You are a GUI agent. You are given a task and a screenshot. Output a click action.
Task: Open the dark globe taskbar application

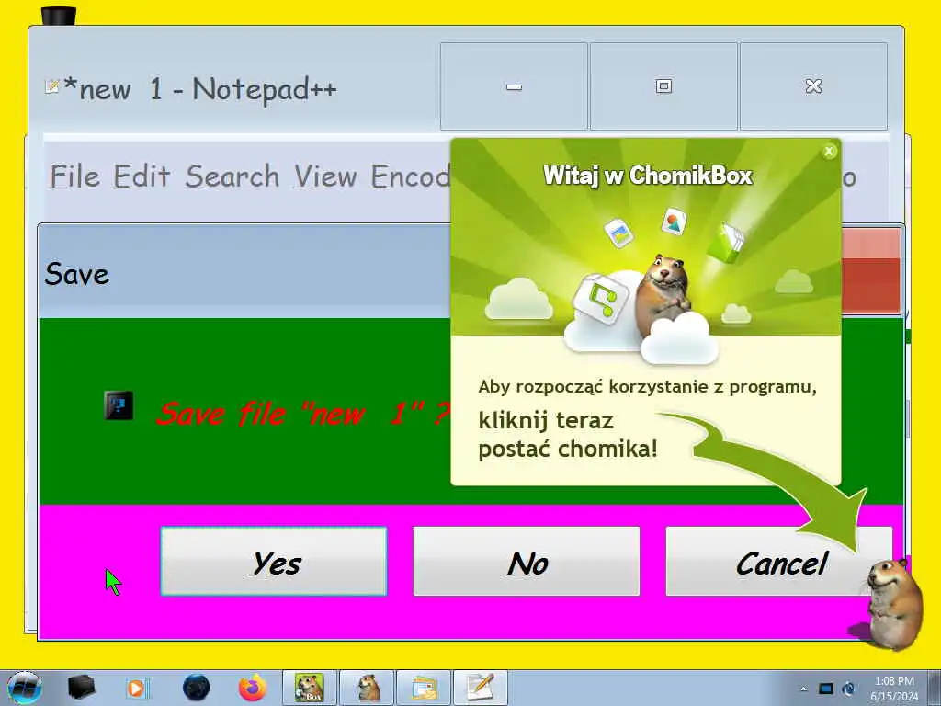(197, 688)
